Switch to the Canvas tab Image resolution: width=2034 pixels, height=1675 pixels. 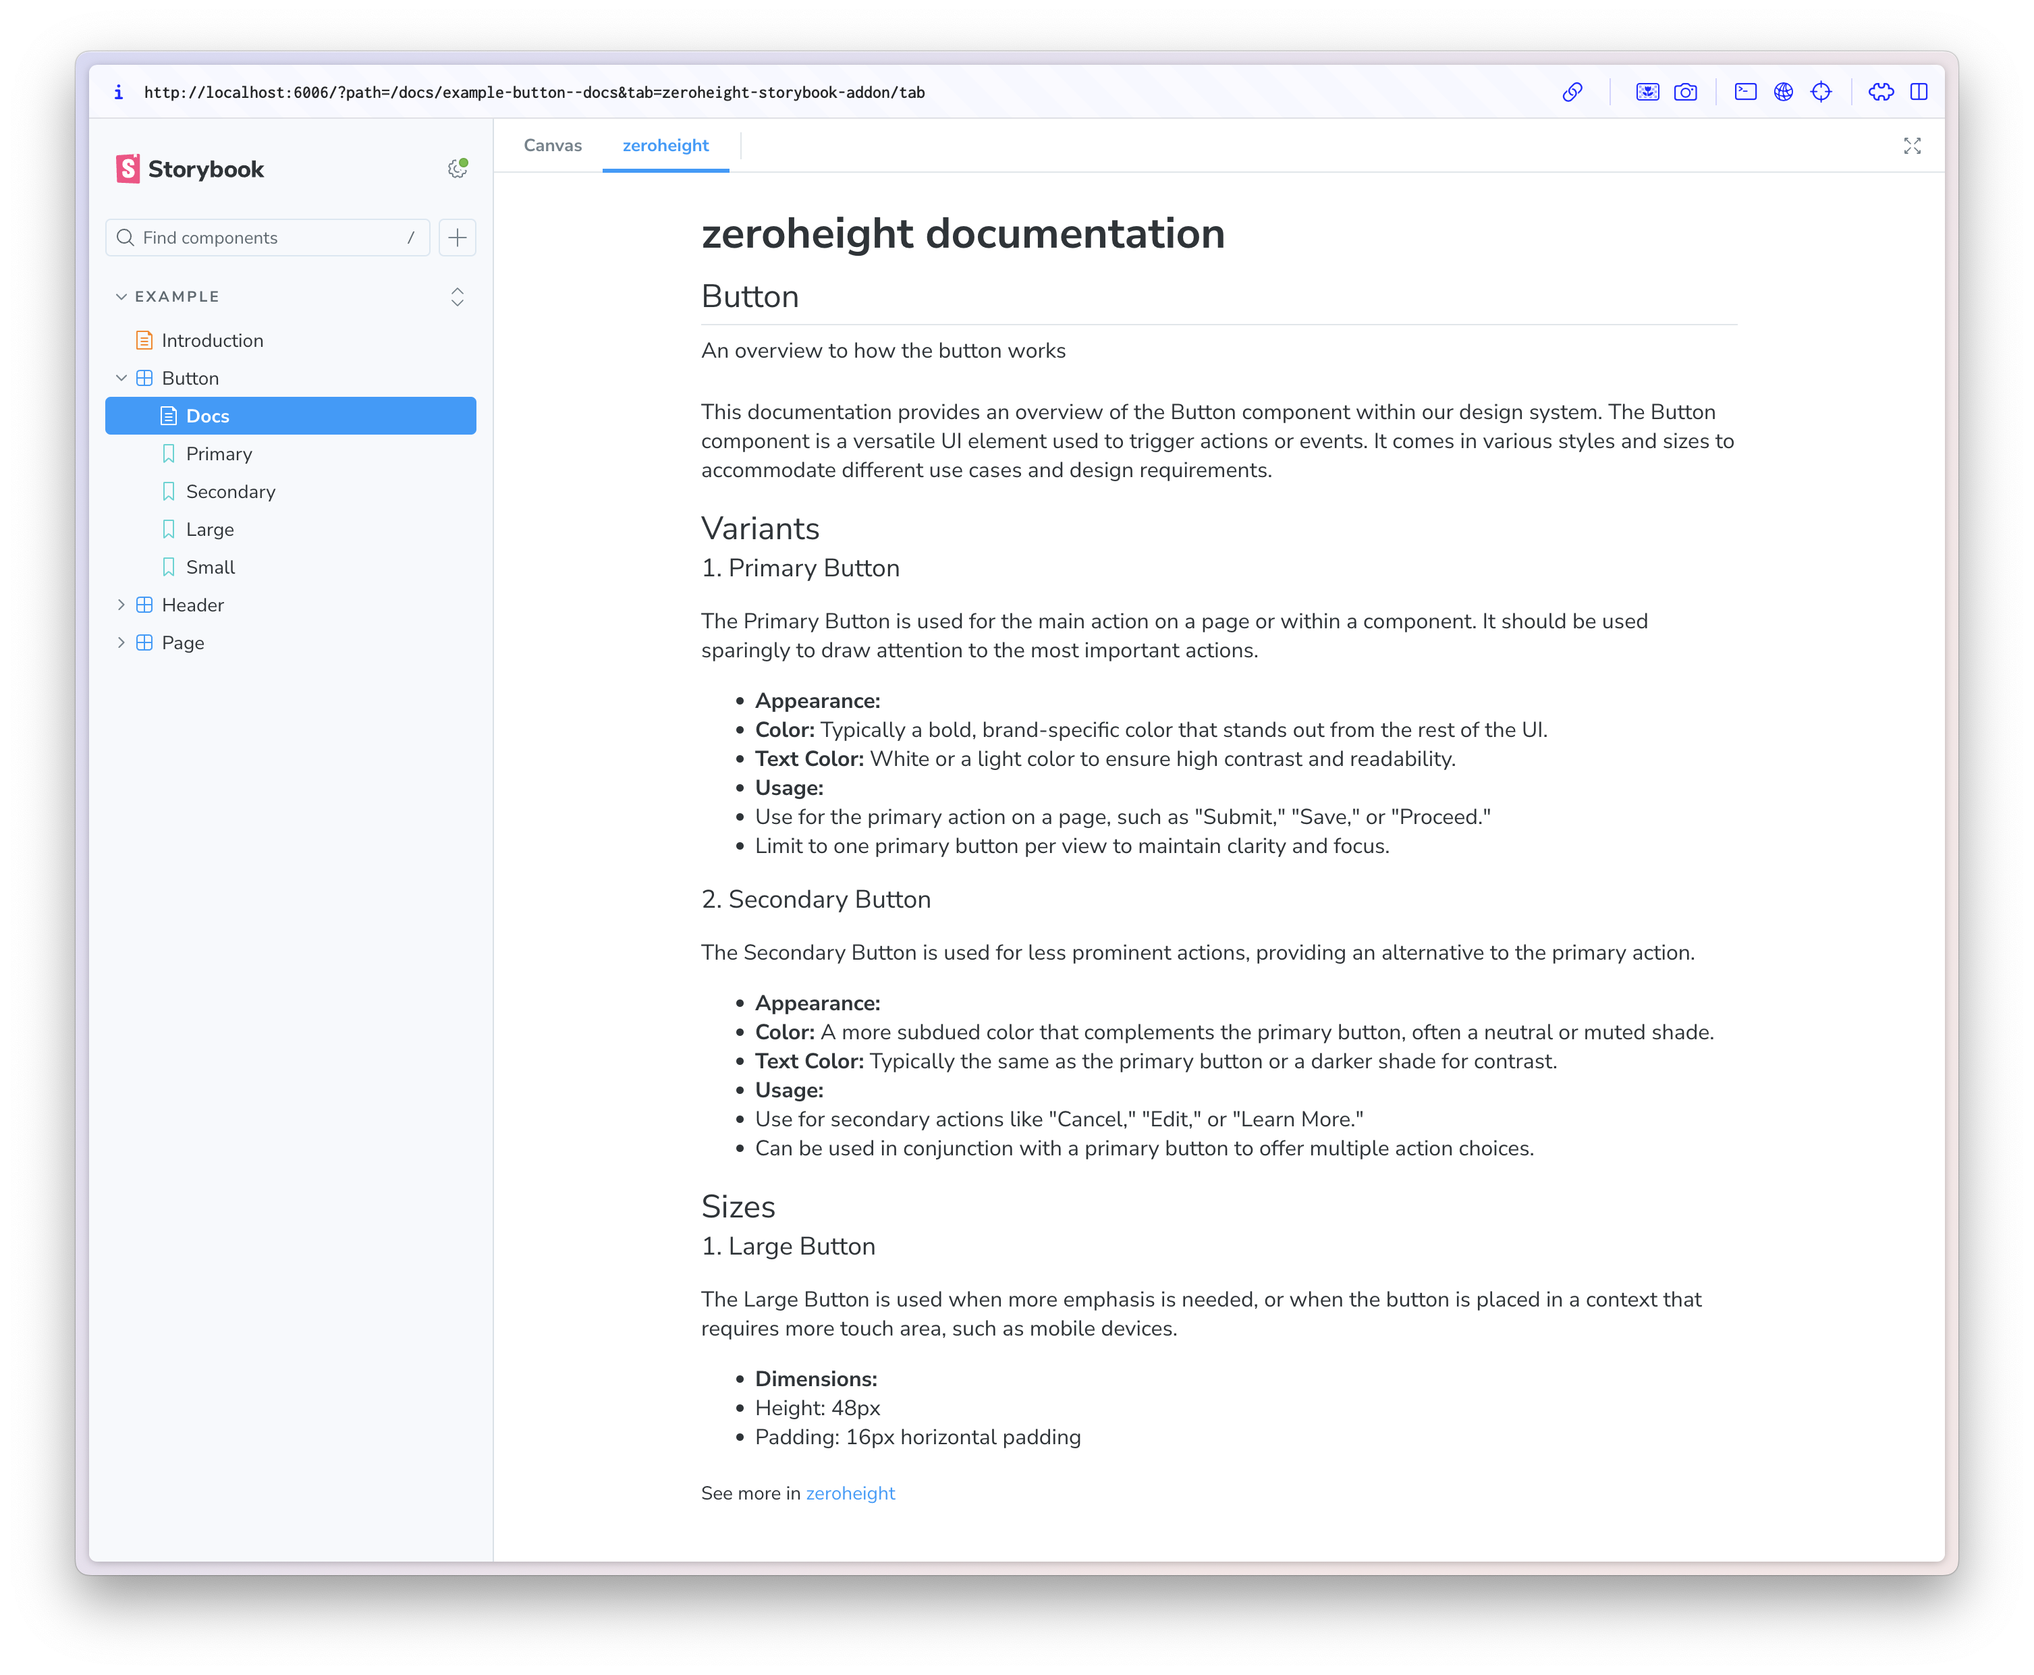(x=552, y=144)
